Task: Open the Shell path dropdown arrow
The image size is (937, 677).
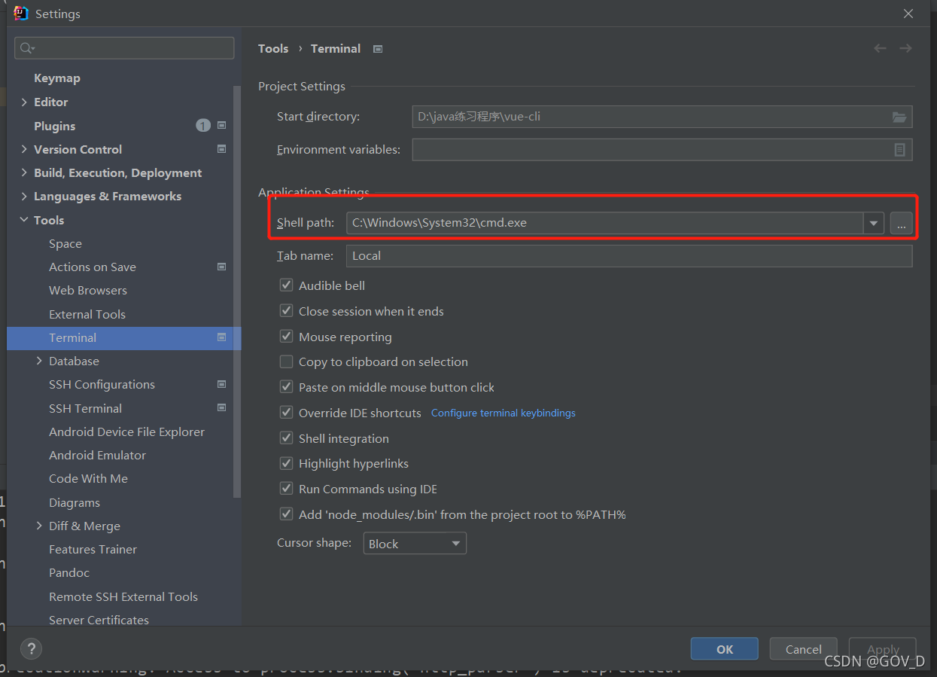Action: 873,223
